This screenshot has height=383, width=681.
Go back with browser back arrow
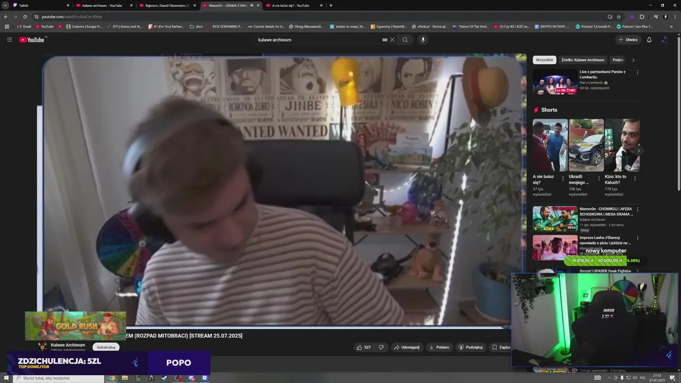6,16
